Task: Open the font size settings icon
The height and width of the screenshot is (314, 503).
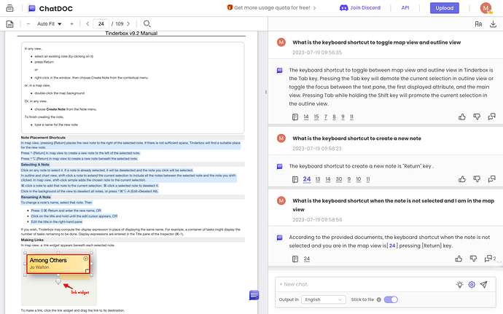Action: coord(478,24)
